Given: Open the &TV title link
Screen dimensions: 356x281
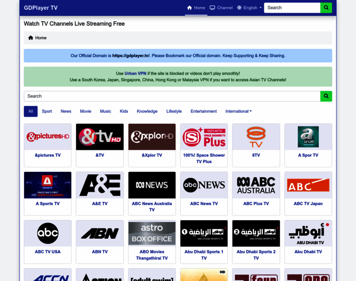Looking at the screenshot, I should [100, 155].
